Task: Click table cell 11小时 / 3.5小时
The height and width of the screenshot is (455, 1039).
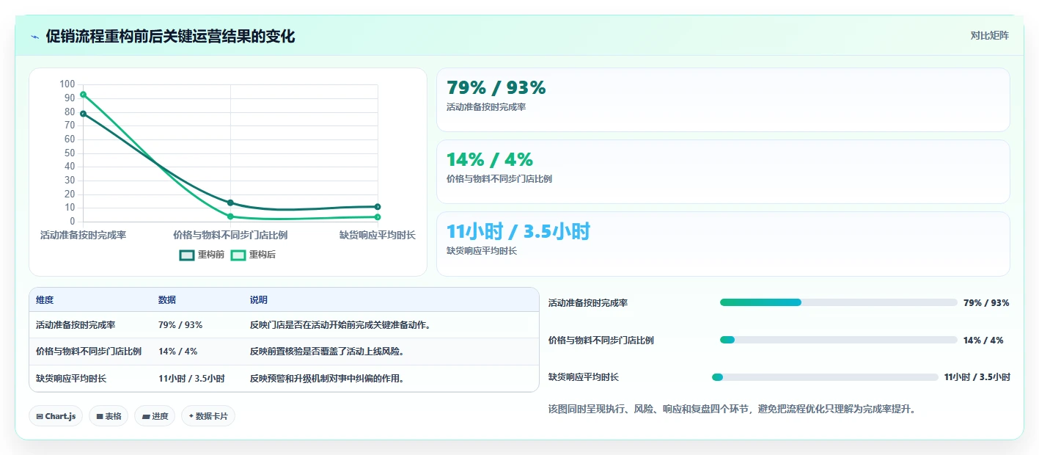Action: point(191,379)
